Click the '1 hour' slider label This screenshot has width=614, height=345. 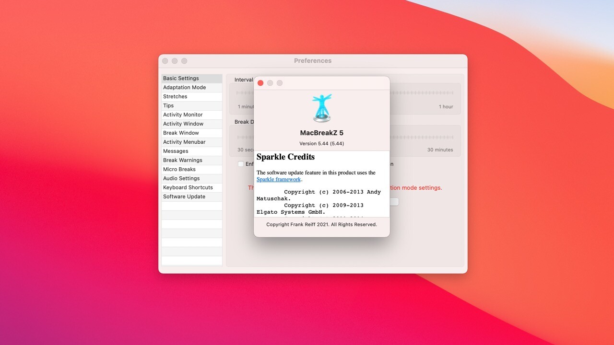tap(446, 107)
